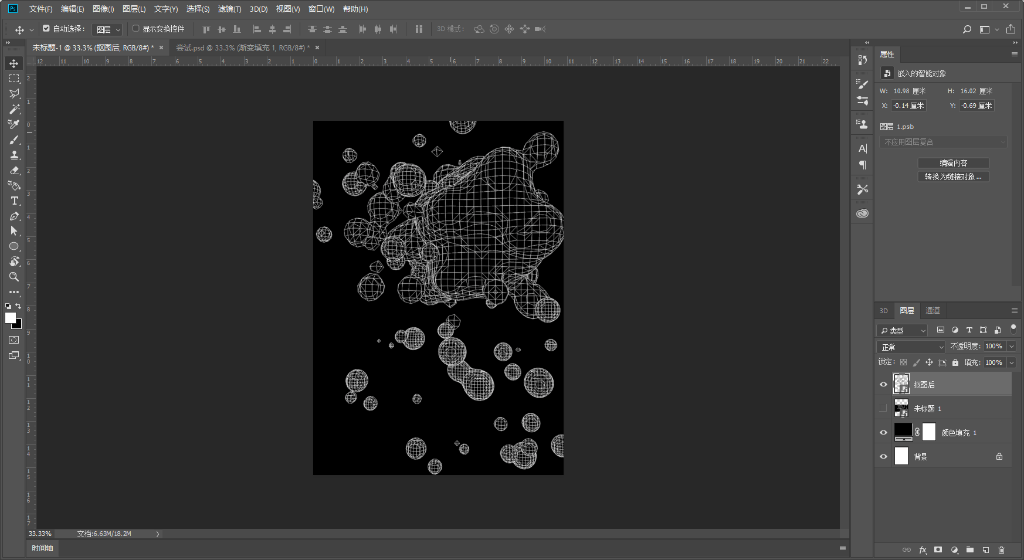Click the foreground color swatch
1024x560 pixels.
(10, 317)
